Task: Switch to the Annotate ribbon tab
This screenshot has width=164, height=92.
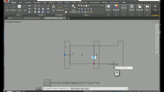Action: coord(28,2)
